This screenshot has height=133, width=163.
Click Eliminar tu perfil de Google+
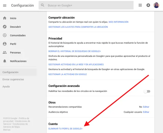coord(65,129)
